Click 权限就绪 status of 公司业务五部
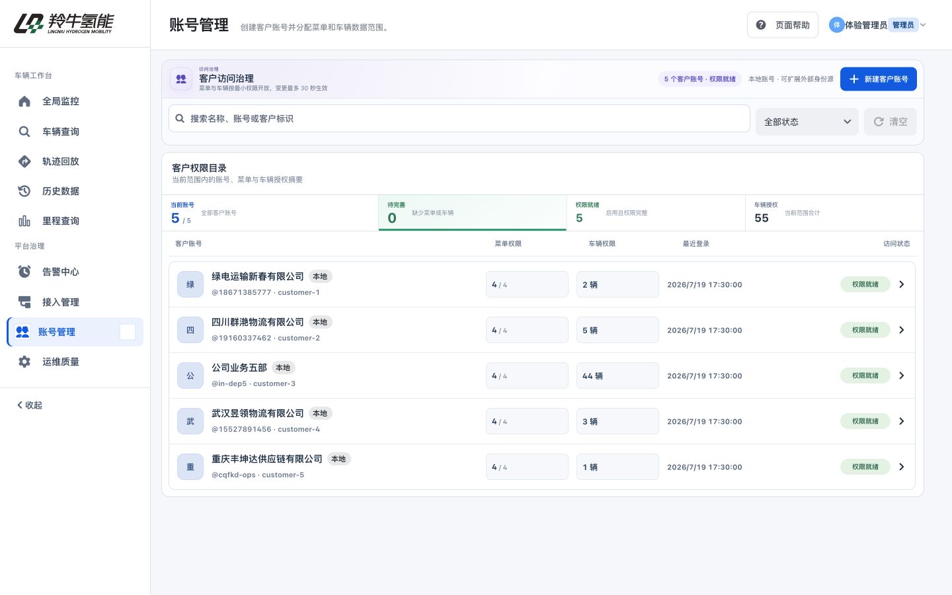Screen dimensions: 952x595 [865, 376]
